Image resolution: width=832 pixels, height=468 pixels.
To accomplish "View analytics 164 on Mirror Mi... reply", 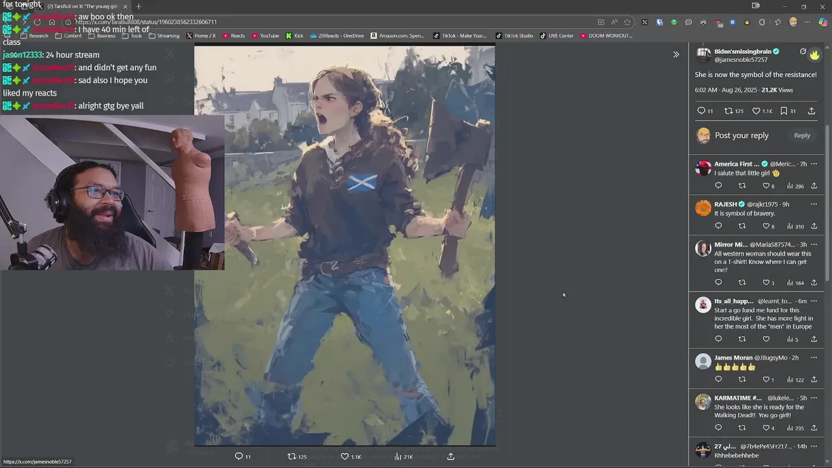I will tap(795, 283).
